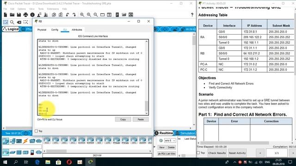The image size is (296, 166).
Task: Open the Tools menu
Action: [x=41, y=9]
